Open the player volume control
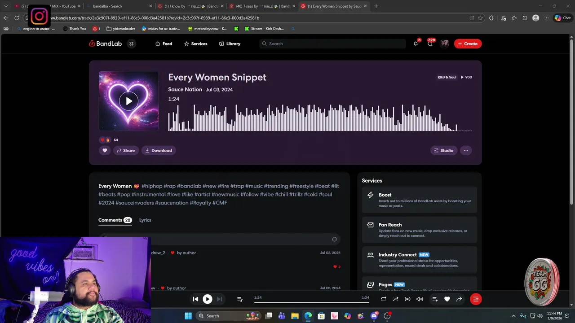575x323 pixels. 420,299
